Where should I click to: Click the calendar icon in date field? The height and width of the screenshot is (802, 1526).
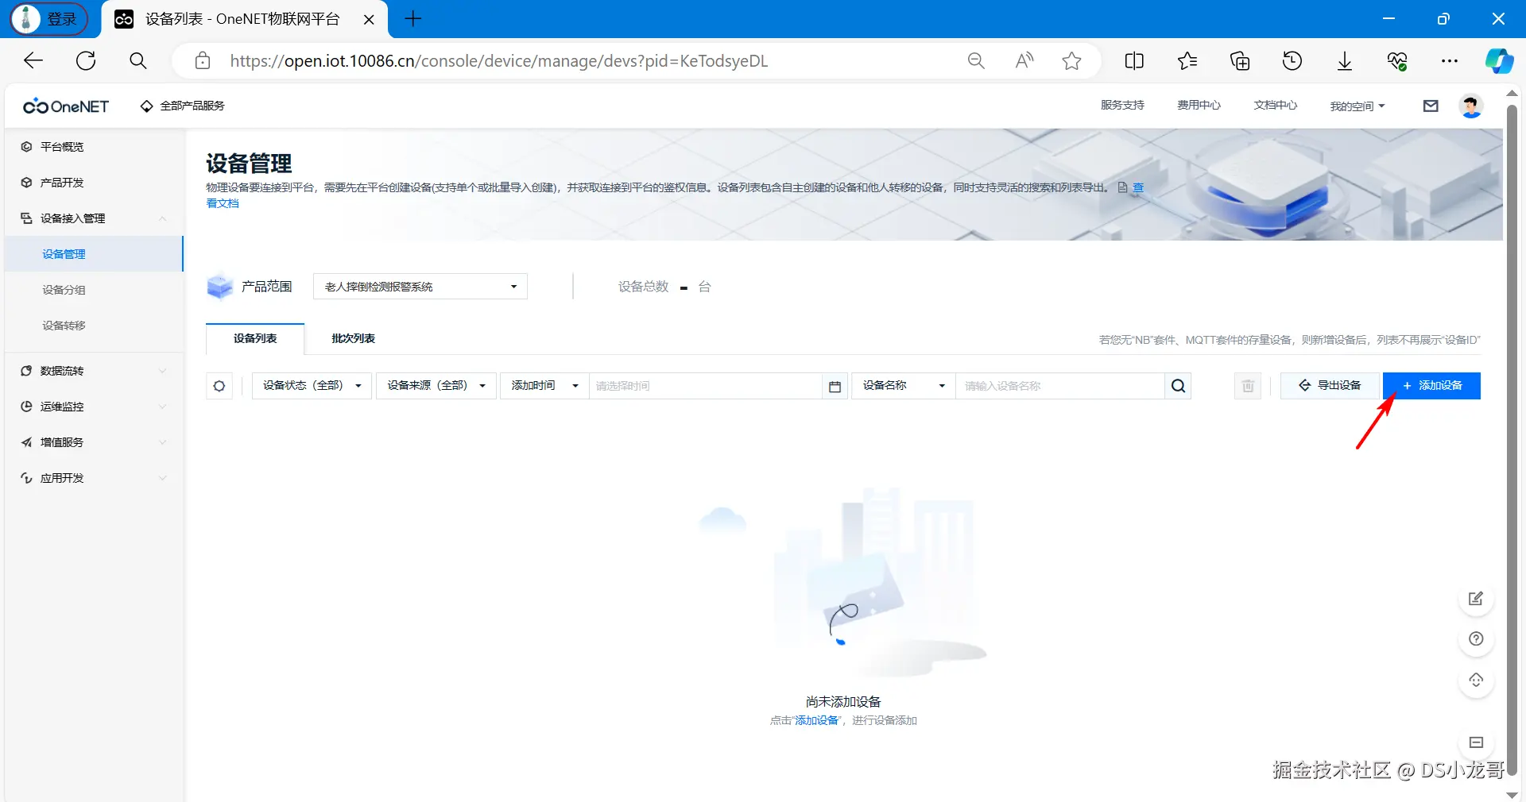click(835, 387)
